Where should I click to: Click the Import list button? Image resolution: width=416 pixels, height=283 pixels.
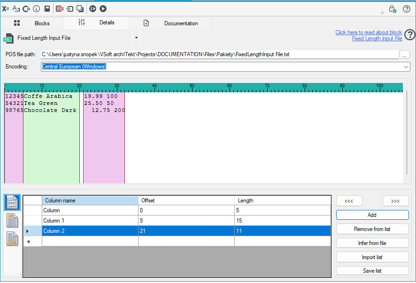pyautogui.click(x=372, y=257)
